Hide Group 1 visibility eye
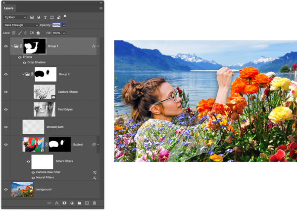 (x=6, y=46)
